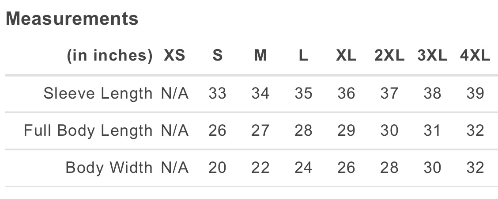Click Full Body Length value 28 for L
The image size is (498, 199).
[303, 130]
